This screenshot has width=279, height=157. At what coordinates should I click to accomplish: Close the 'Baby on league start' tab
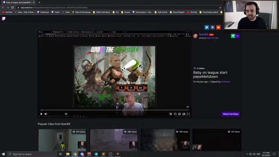(34, 3)
